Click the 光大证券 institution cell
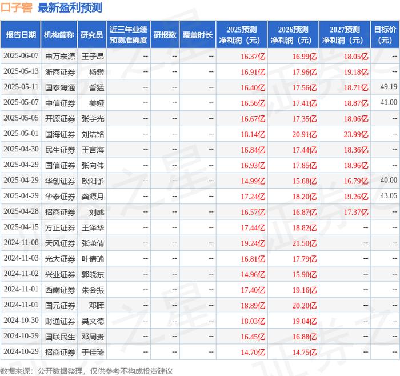400x376 pixels. click(x=60, y=259)
